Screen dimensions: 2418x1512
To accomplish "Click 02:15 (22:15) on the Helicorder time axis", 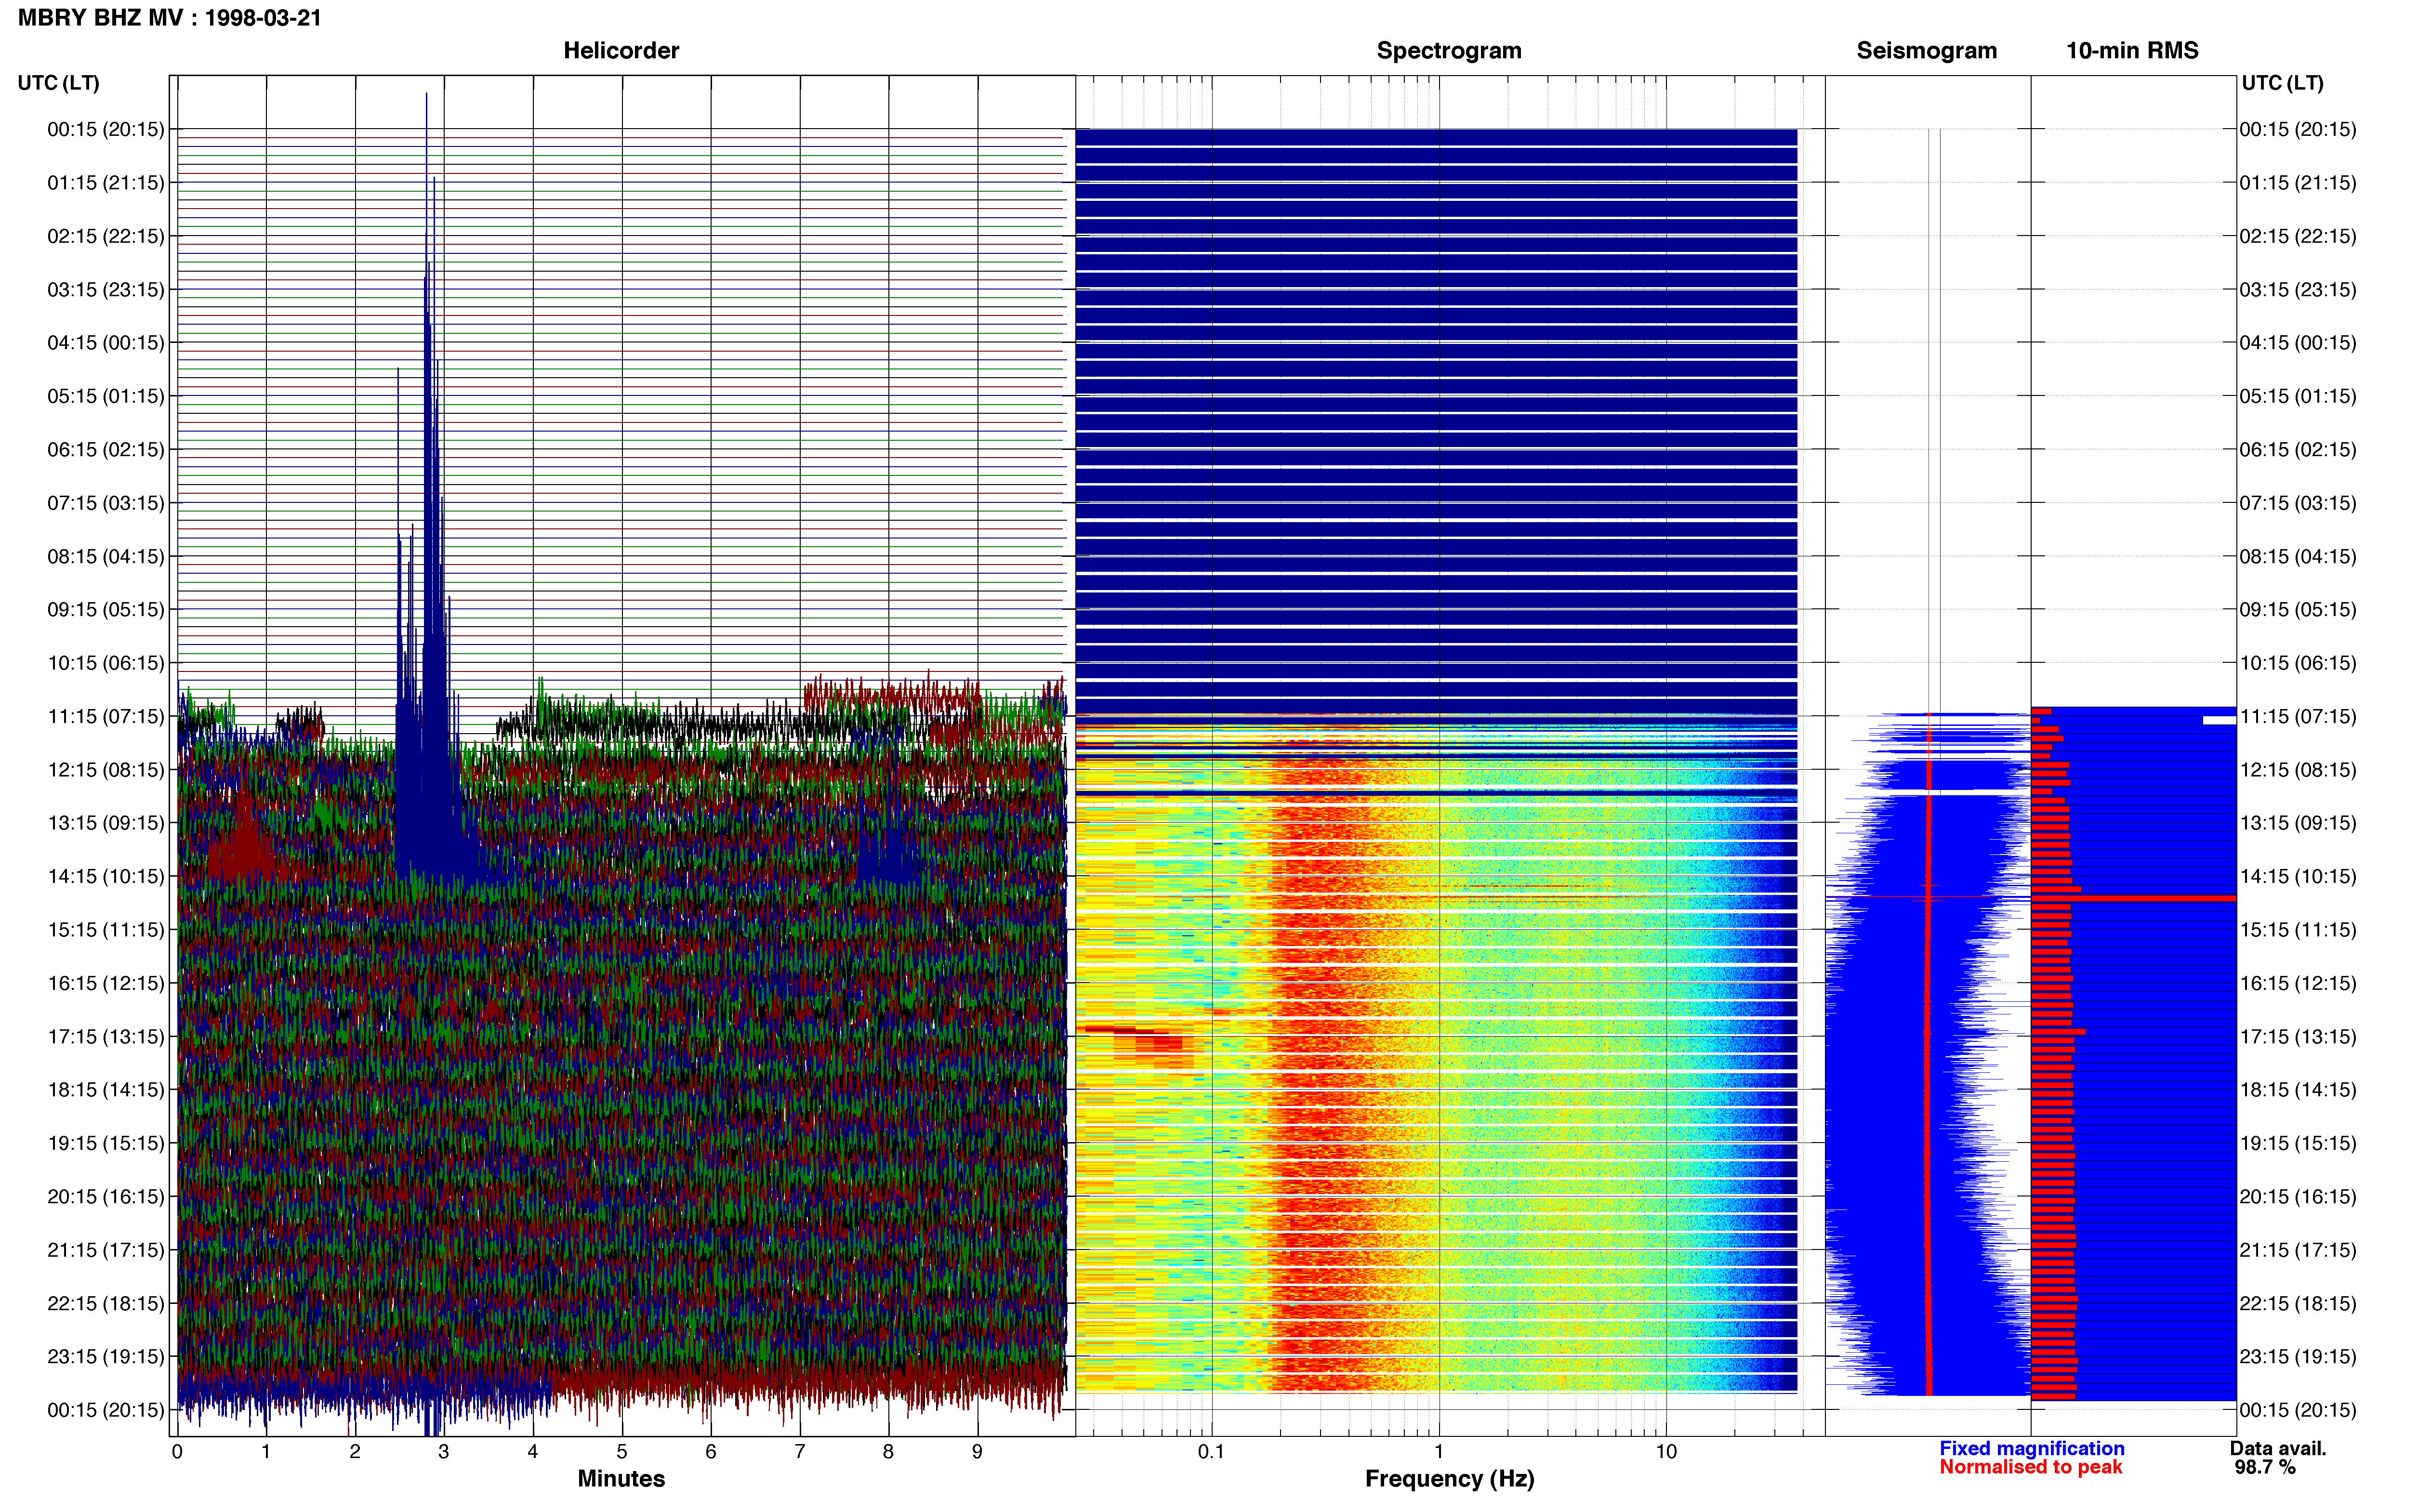I will (x=106, y=236).
